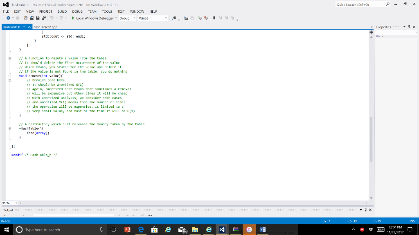Viewport: 419px width, 235px height.
Task: Pin the Output panel with auto-hide pin
Action: tap(365, 210)
